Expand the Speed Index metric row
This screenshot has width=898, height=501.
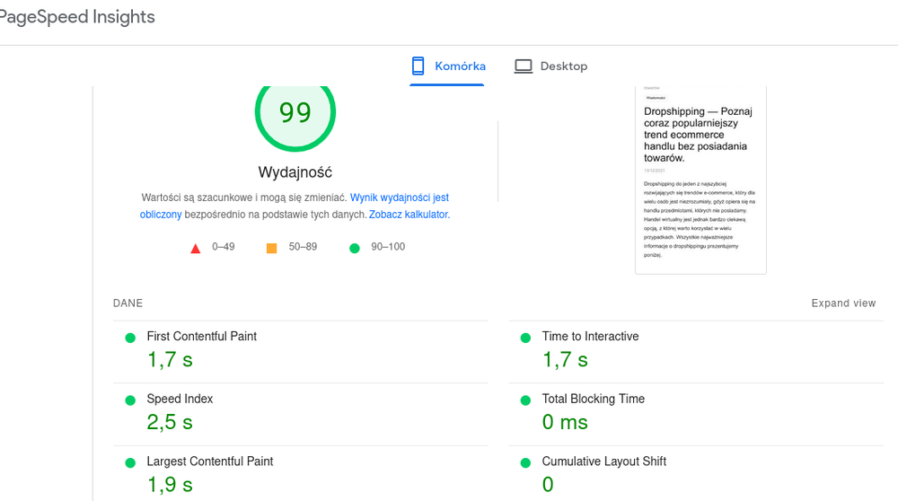pyautogui.click(x=180, y=400)
